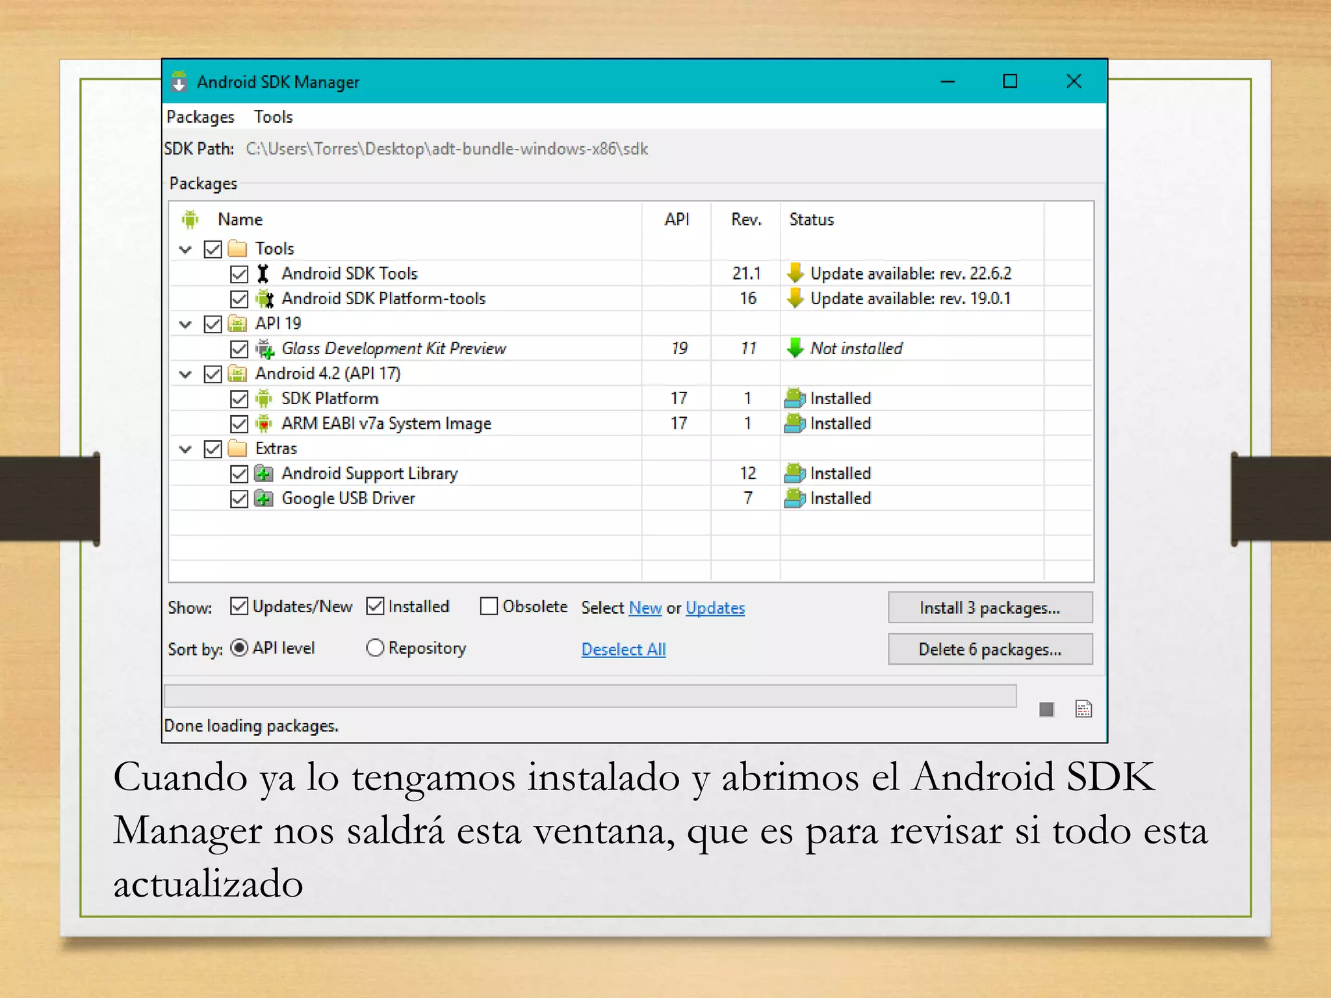Uncheck the Extras group checkbox
This screenshot has width=1331, height=998.
(213, 449)
